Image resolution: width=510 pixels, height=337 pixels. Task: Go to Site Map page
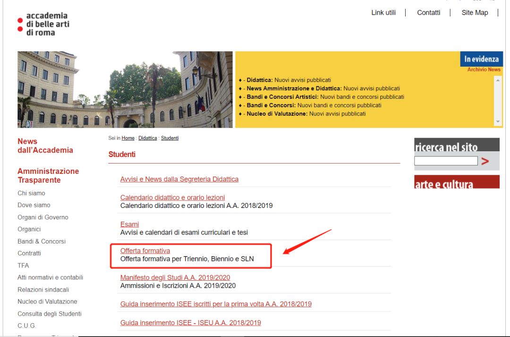(x=475, y=13)
